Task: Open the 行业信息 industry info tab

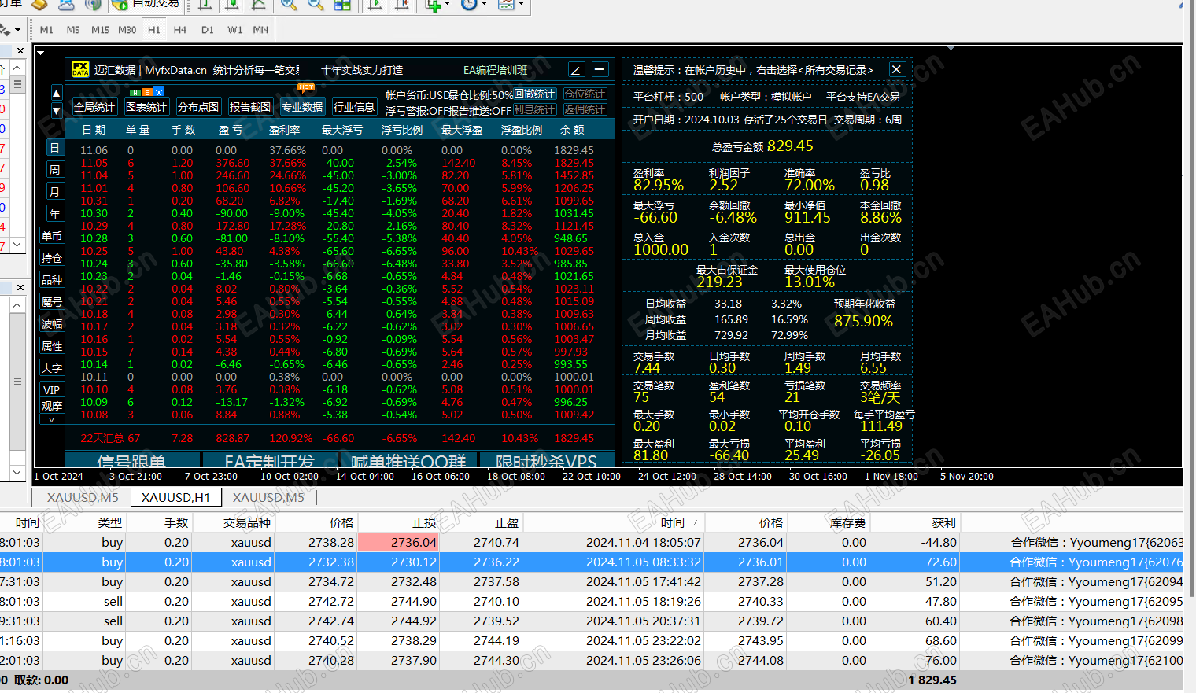Action: click(354, 107)
